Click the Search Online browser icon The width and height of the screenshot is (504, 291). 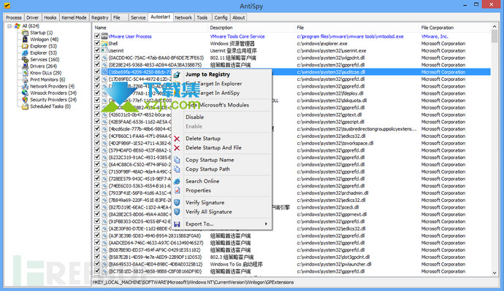[x=177, y=182]
